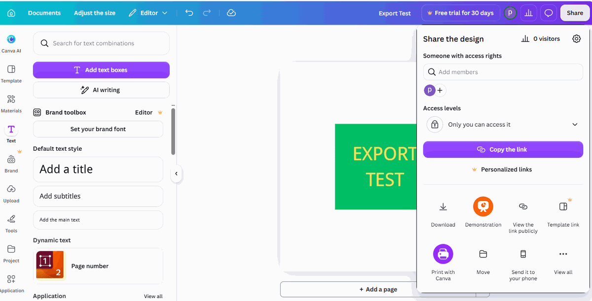Go to Canva home icon
Image resolution: width=592 pixels, height=301 pixels.
coord(11,13)
